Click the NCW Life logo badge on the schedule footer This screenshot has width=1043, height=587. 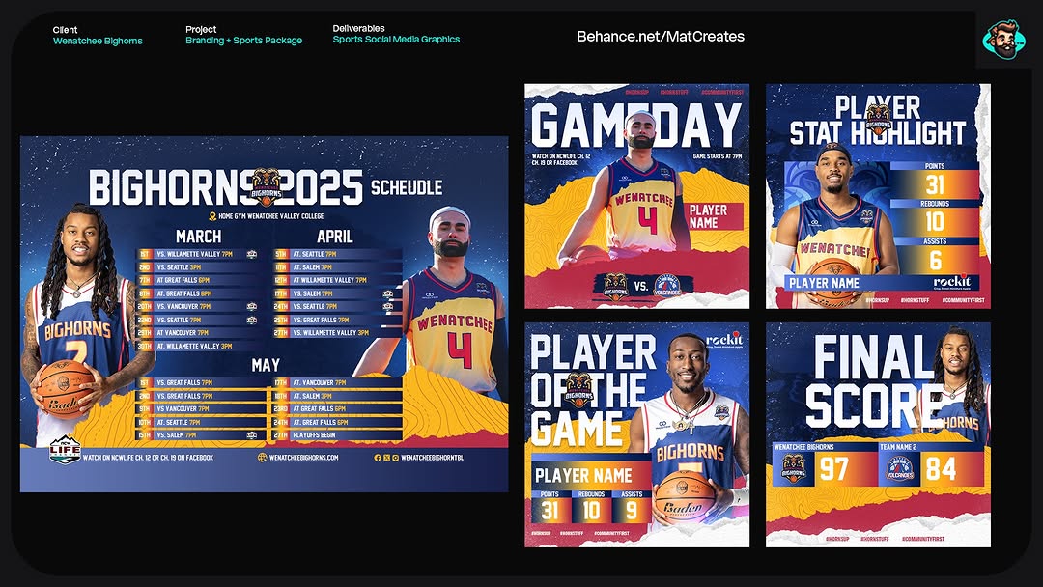[x=65, y=450]
